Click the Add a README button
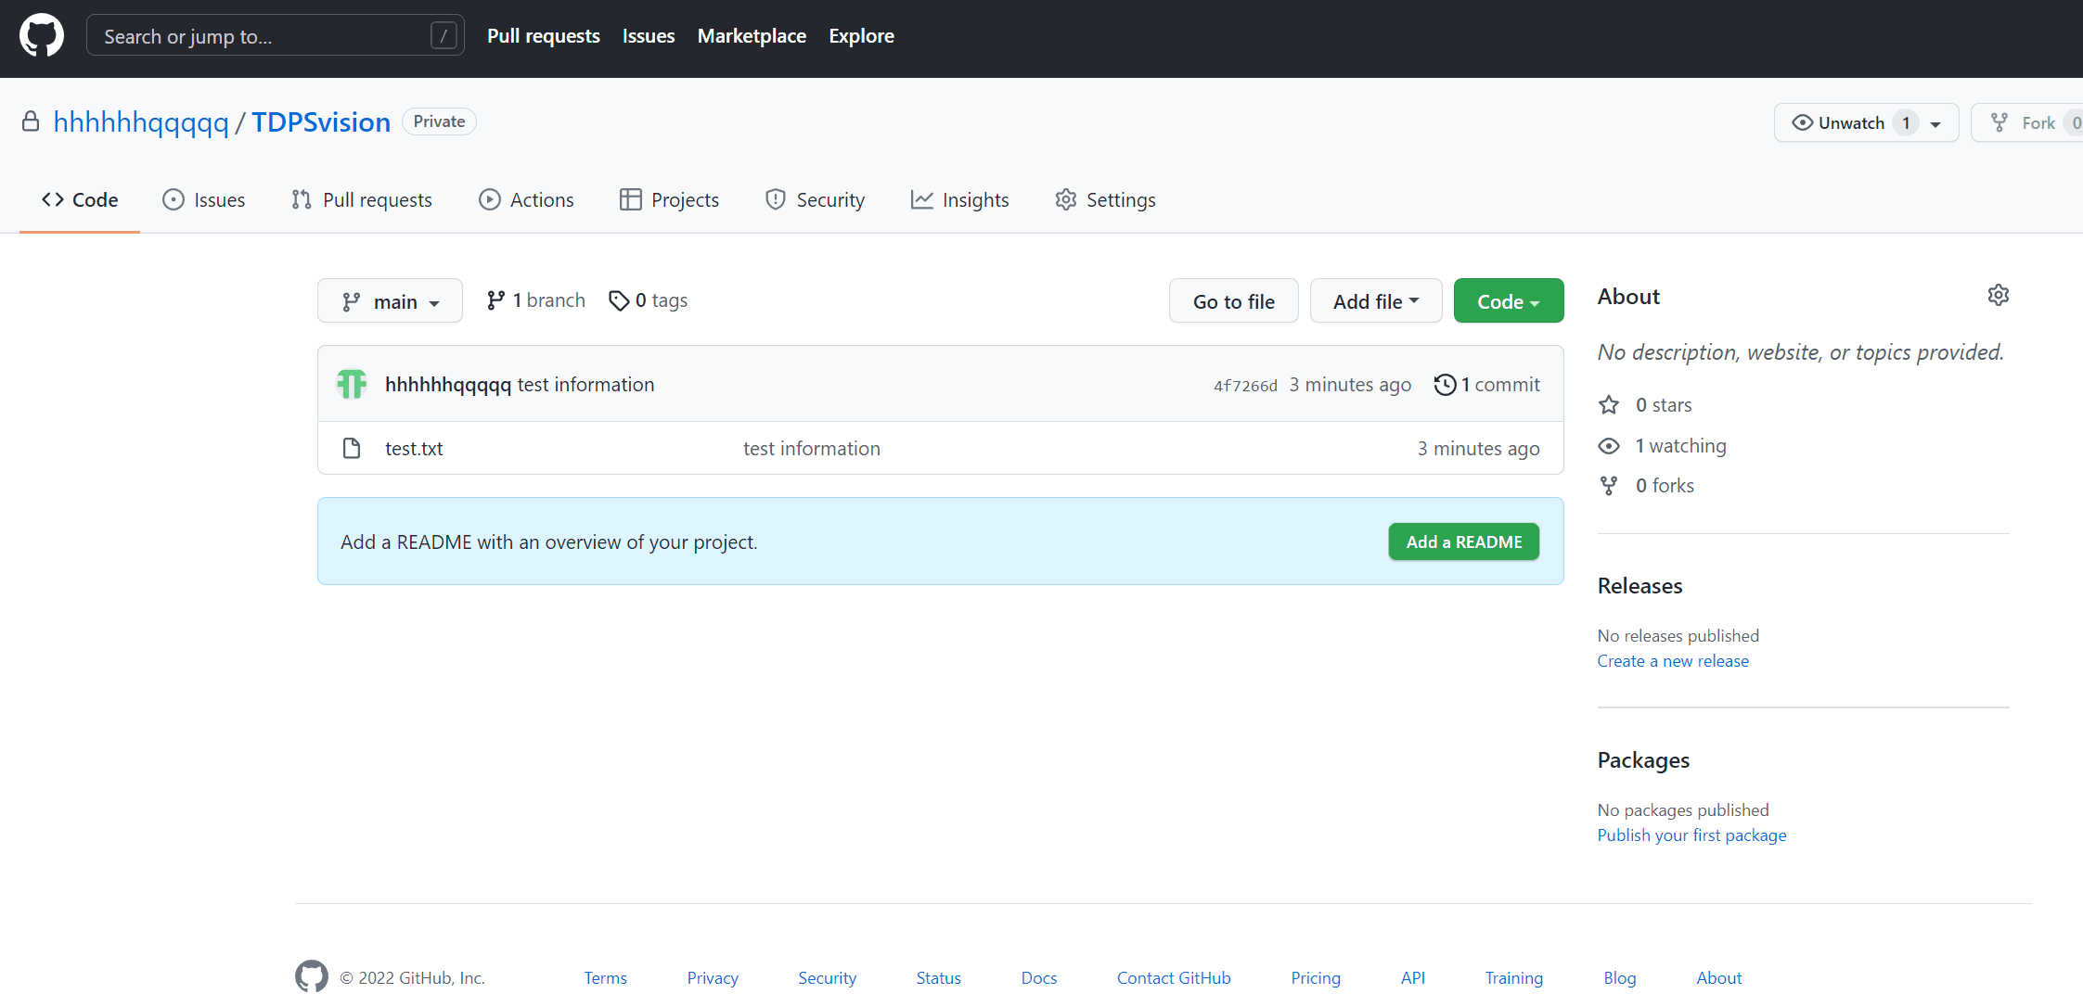 [x=1464, y=542]
